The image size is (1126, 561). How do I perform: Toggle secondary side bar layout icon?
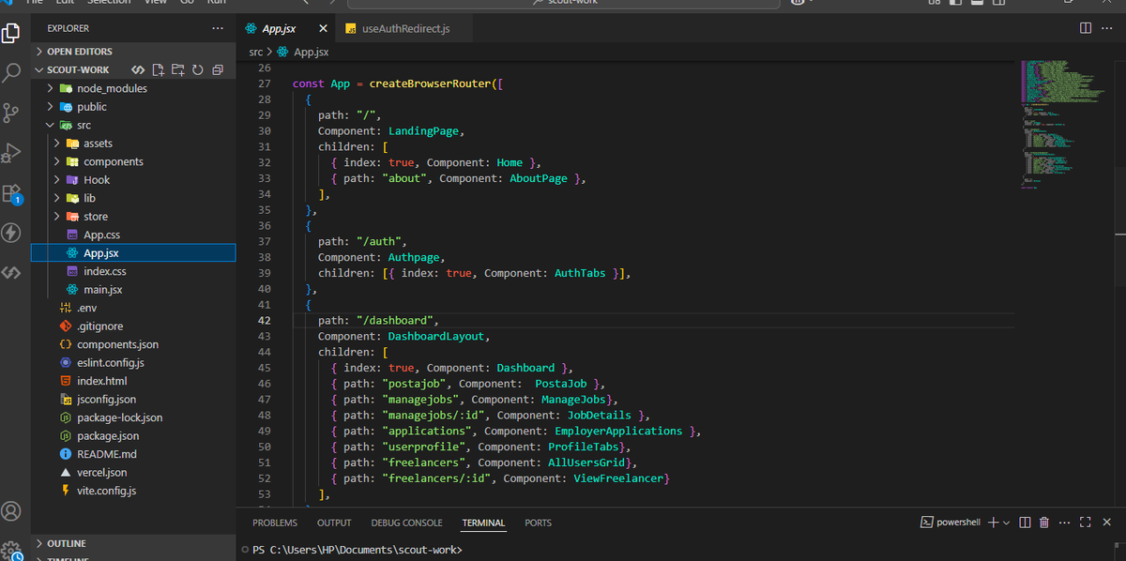997,3
